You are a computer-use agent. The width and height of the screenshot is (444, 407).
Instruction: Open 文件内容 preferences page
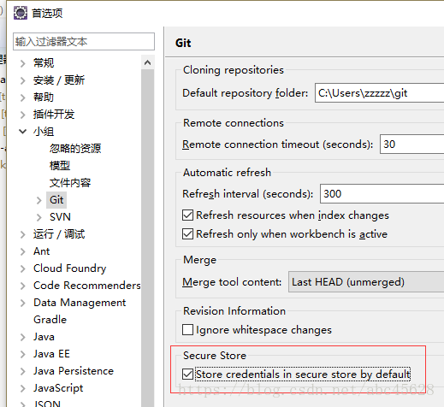point(70,183)
